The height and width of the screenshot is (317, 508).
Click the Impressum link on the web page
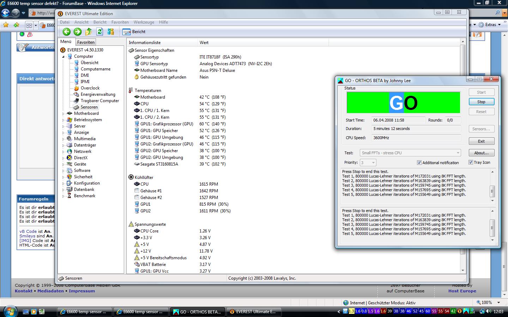click(x=82, y=291)
